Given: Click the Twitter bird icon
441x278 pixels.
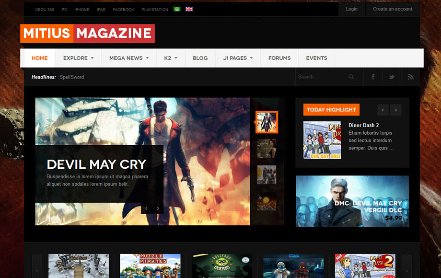Looking at the screenshot, I should coord(392,77).
